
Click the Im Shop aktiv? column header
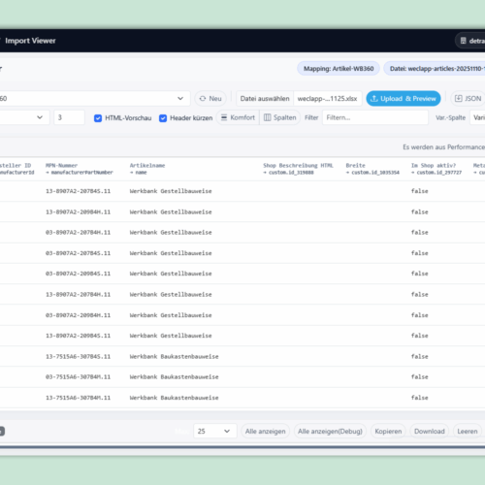point(436,169)
